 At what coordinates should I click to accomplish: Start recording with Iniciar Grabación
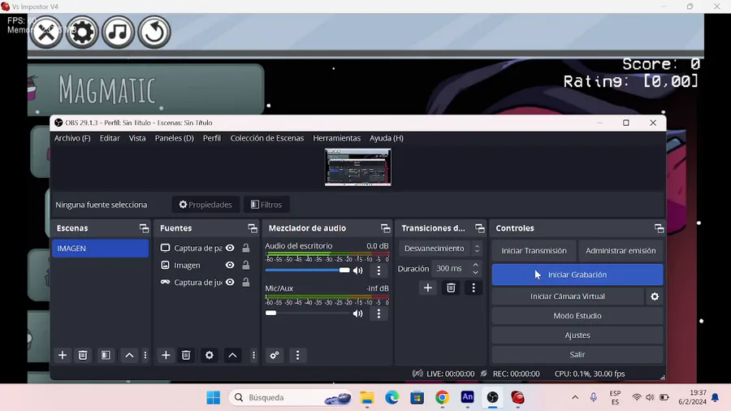[x=577, y=275]
